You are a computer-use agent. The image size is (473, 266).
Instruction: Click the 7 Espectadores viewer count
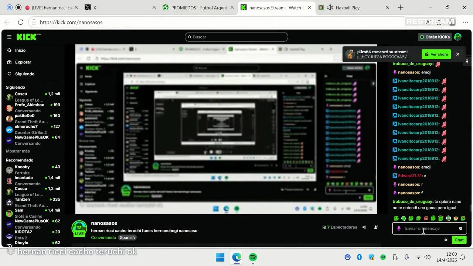click(x=340, y=227)
